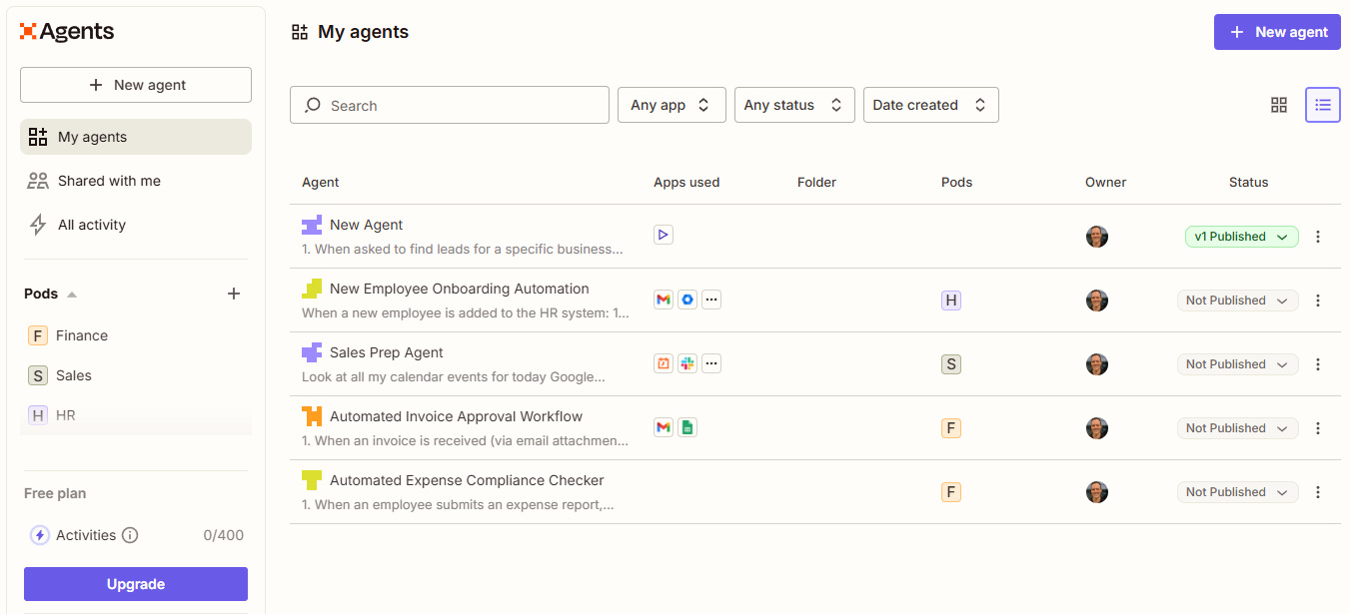Click the Google Sheets icon on the invoice workflow row
The width and height of the screenshot is (1351, 614).
pyautogui.click(x=687, y=426)
